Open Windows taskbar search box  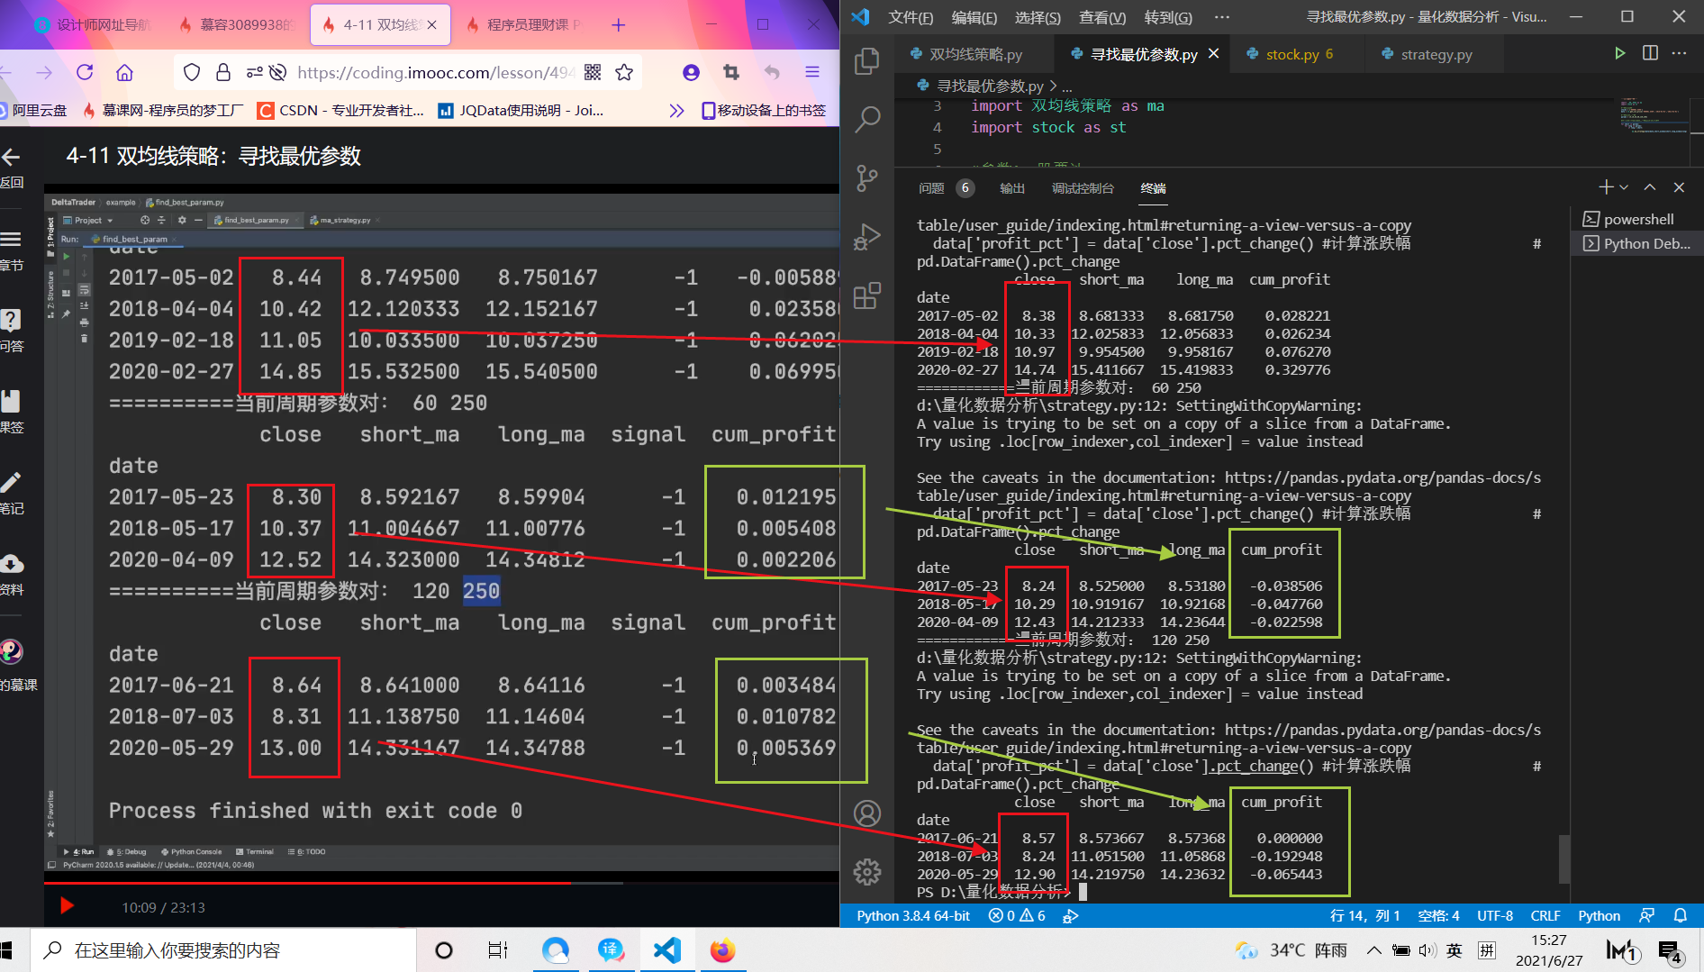(x=223, y=950)
